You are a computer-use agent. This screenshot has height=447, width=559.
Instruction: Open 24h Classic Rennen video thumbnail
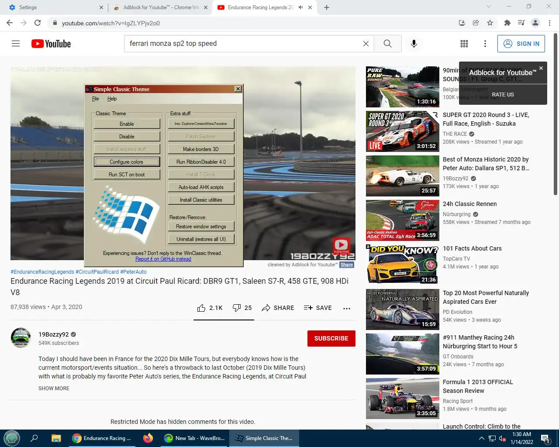click(x=403, y=220)
